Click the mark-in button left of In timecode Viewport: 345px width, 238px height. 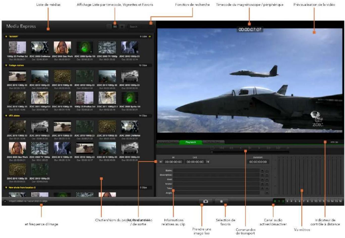[x=161, y=162]
